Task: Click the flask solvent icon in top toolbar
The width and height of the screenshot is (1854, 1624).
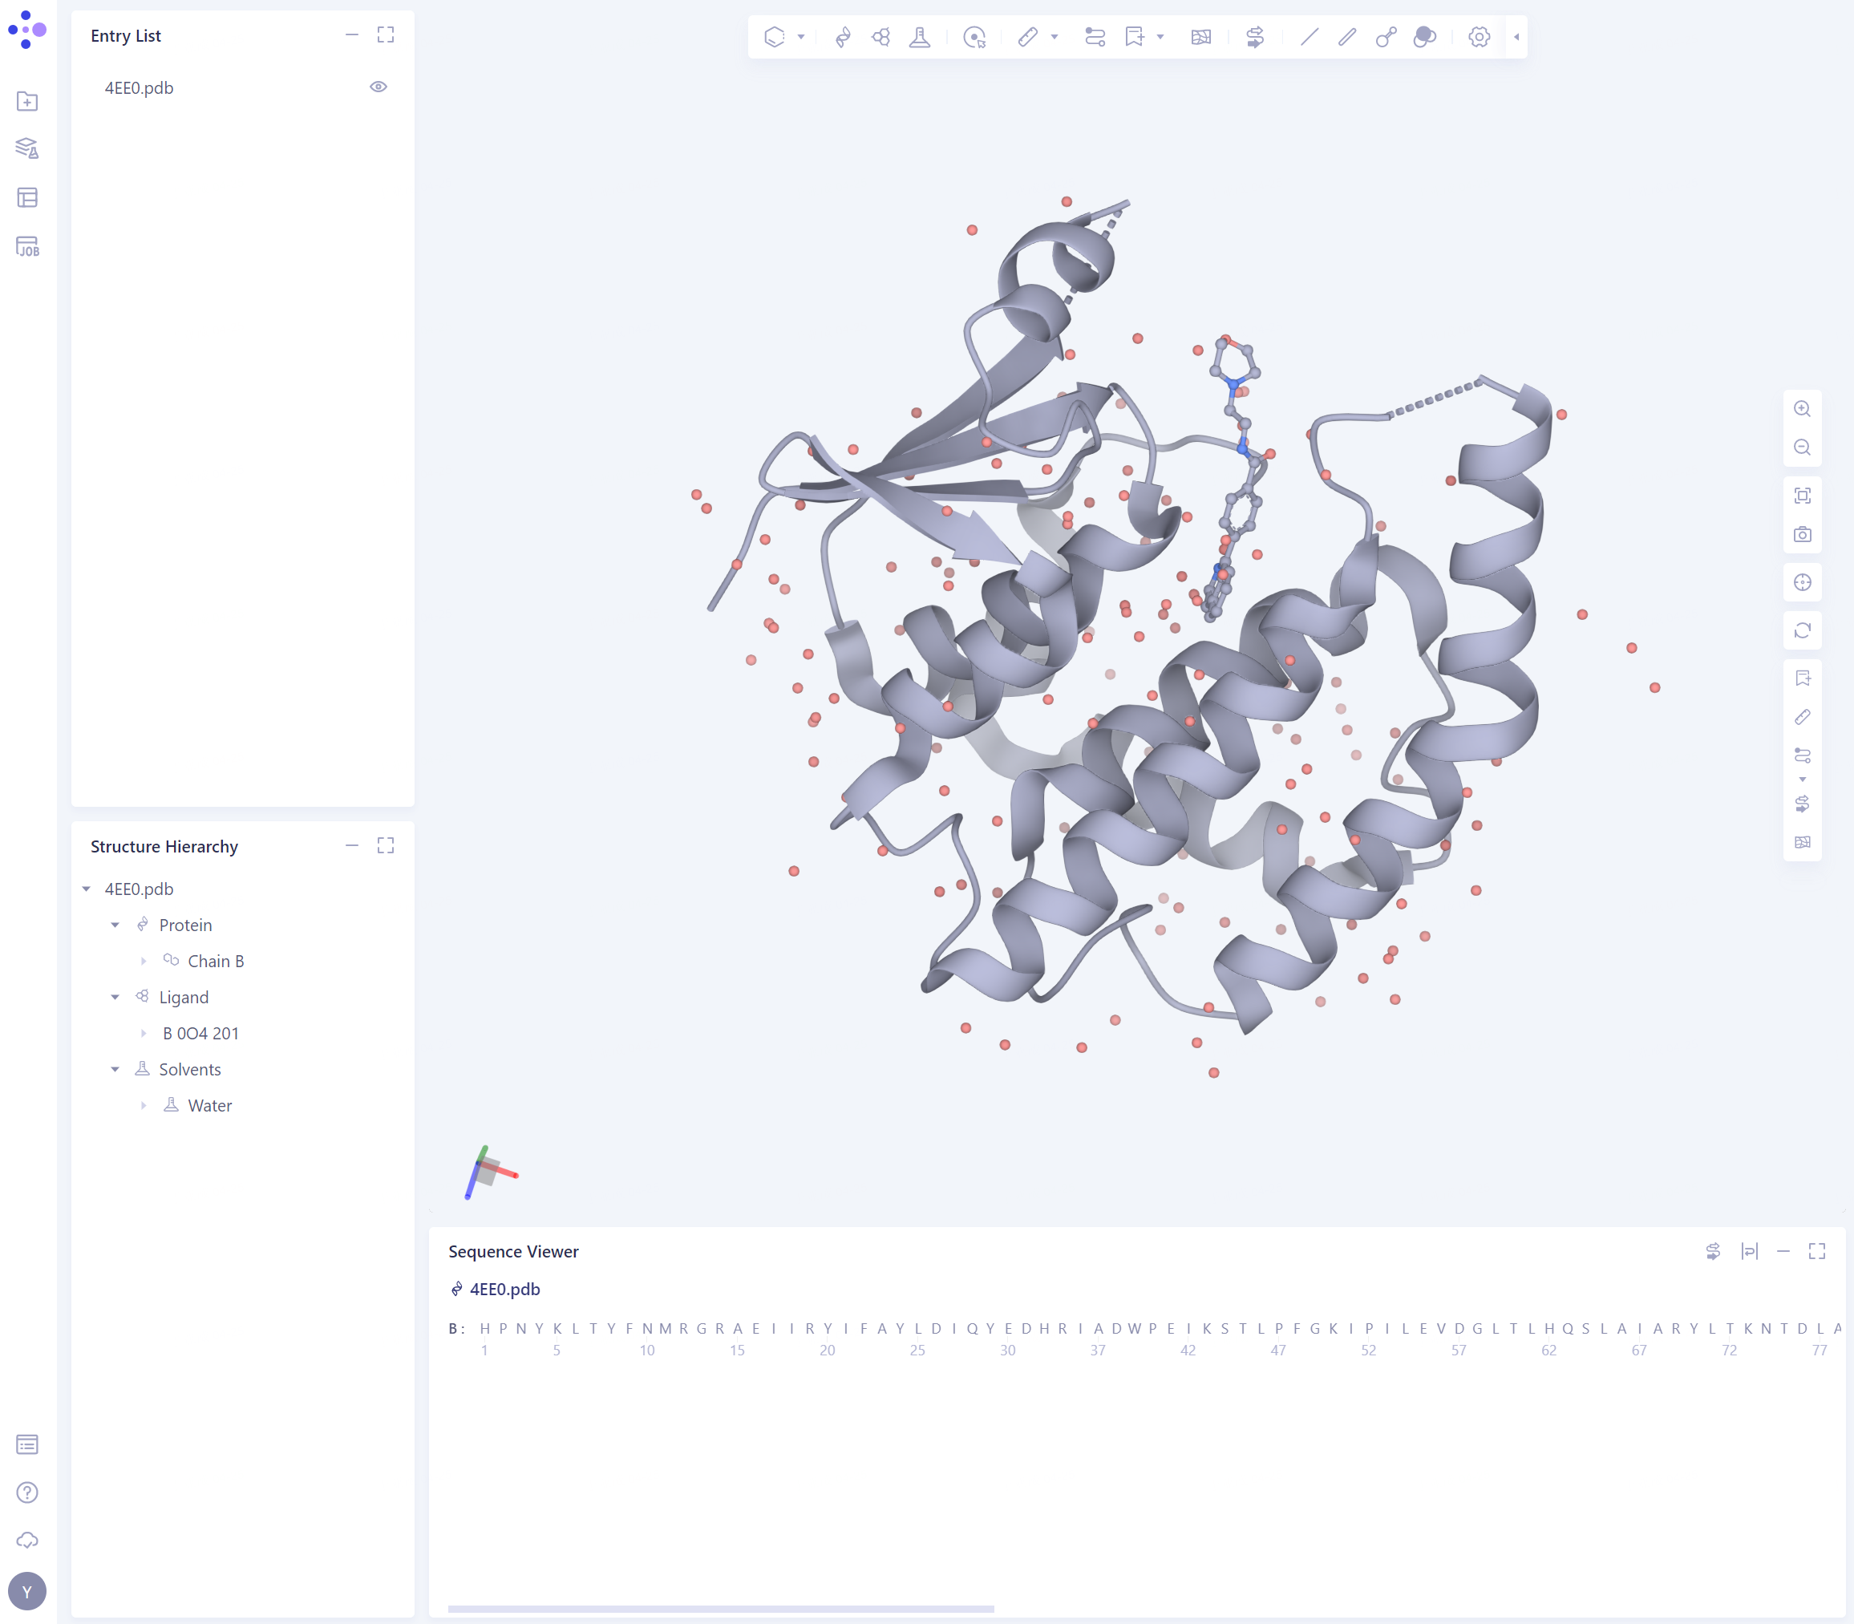Action: pos(920,37)
